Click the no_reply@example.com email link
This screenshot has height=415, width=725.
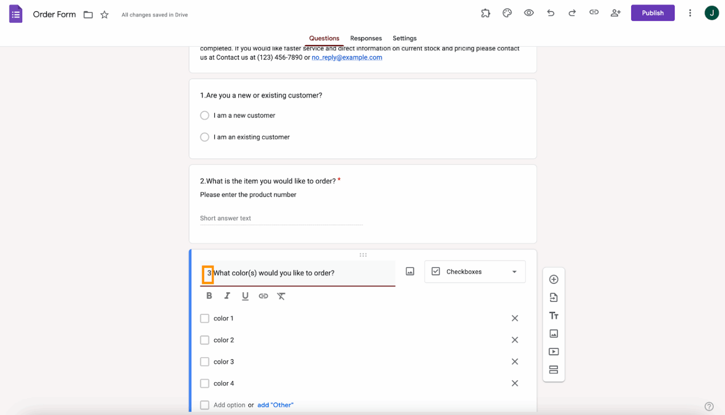point(347,57)
